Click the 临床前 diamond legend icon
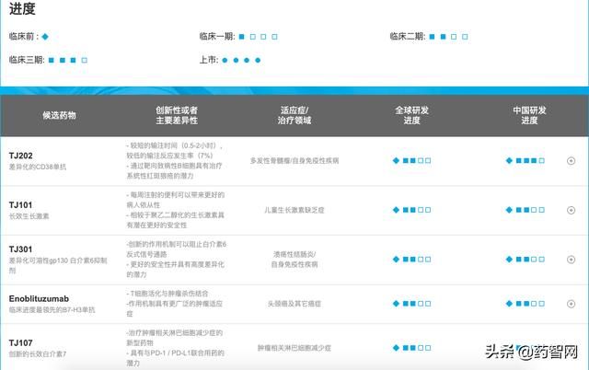The image size is (589, 370). [x=45, y=37]
